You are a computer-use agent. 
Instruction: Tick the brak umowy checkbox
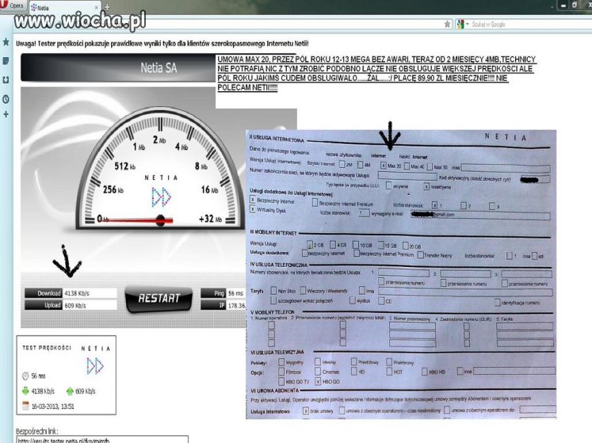coord(305,411)
